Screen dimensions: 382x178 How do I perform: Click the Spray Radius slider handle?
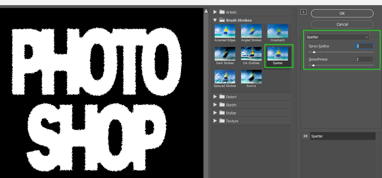(314, 52)
